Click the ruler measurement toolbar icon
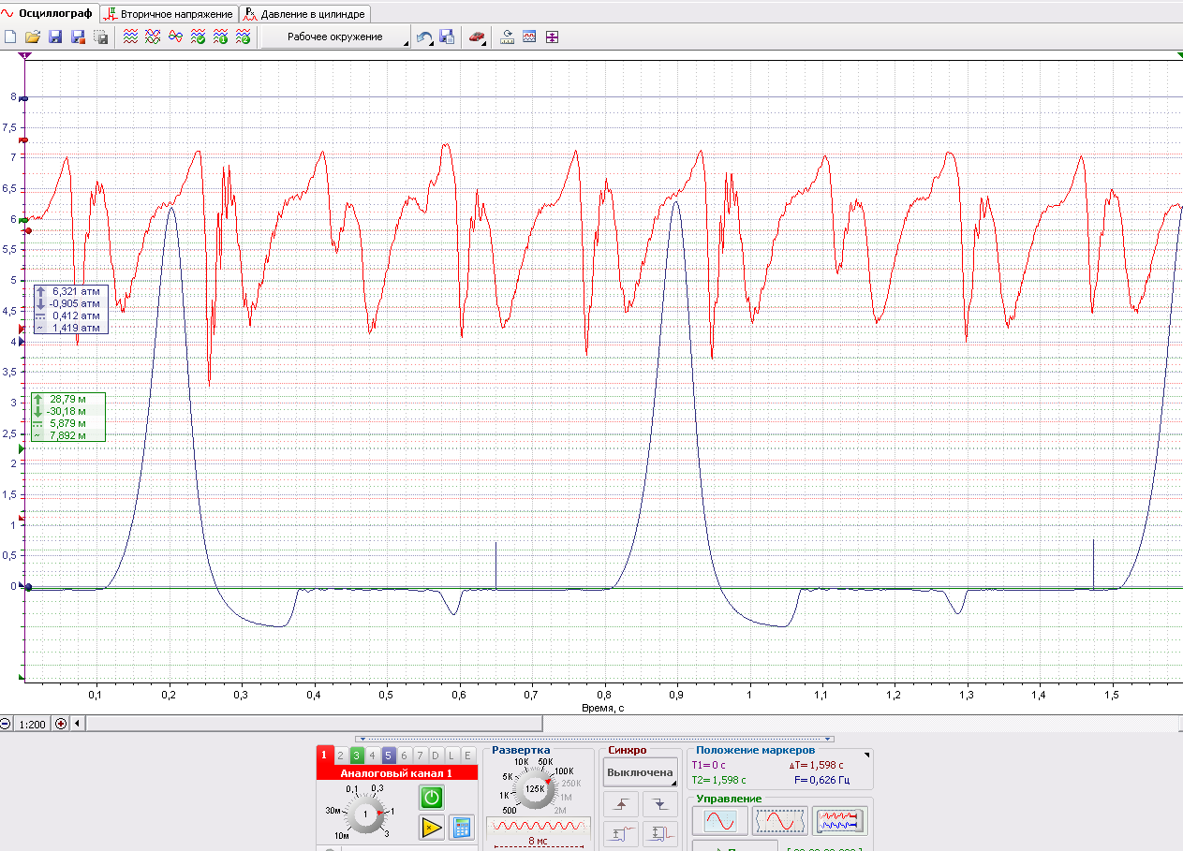Viewport: 1183px width, 851px height. coord(508,37)
